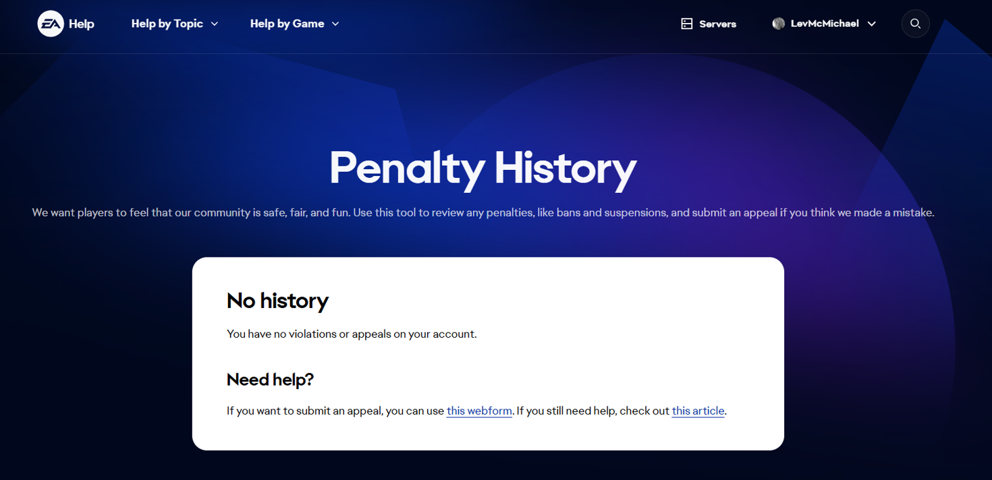Expand the chevron next to LevMcMichael
The image size is (992, 480).
872,24
